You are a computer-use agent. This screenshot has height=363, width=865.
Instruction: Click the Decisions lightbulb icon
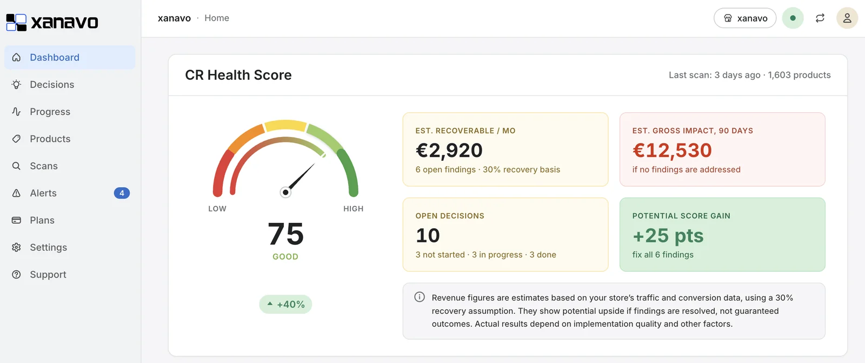point(17,85)
